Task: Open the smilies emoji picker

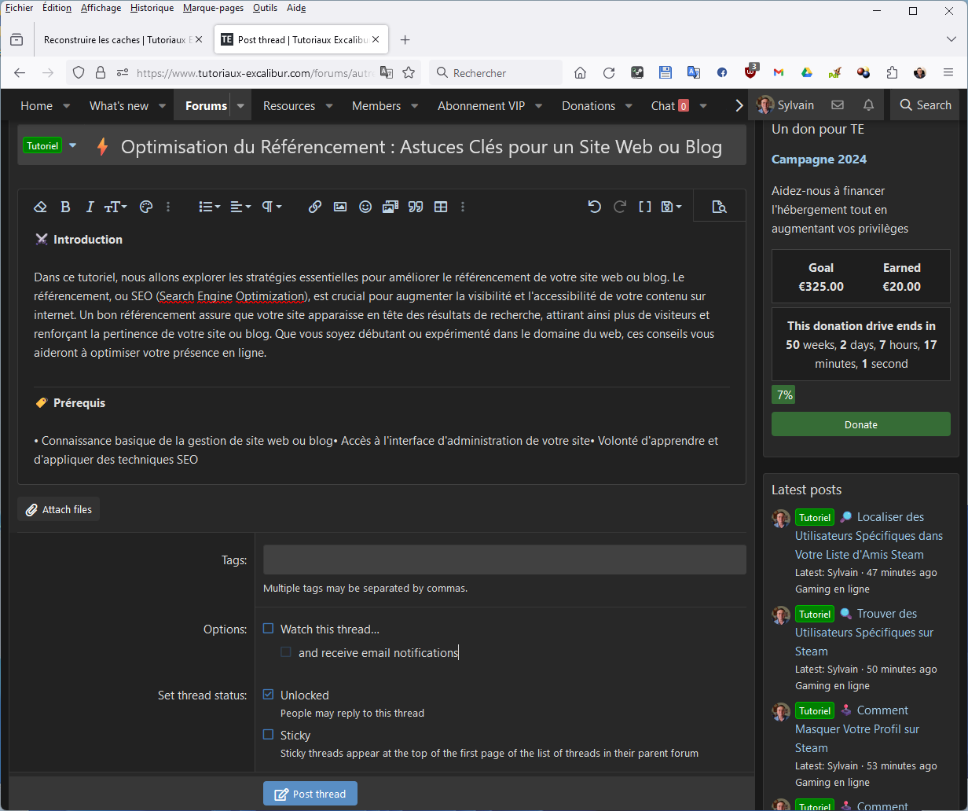Action: pos(365,207)
